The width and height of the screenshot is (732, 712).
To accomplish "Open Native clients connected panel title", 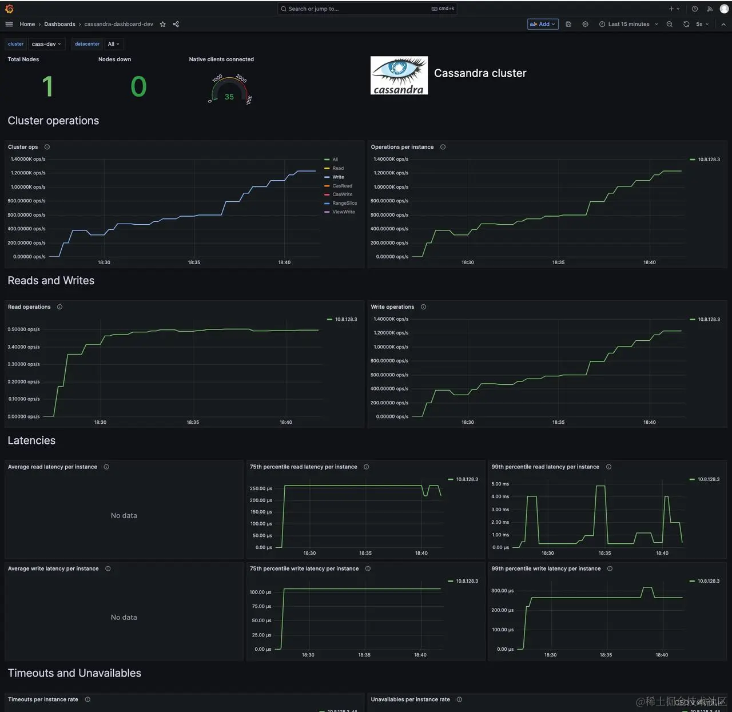I will coord(221,59).
